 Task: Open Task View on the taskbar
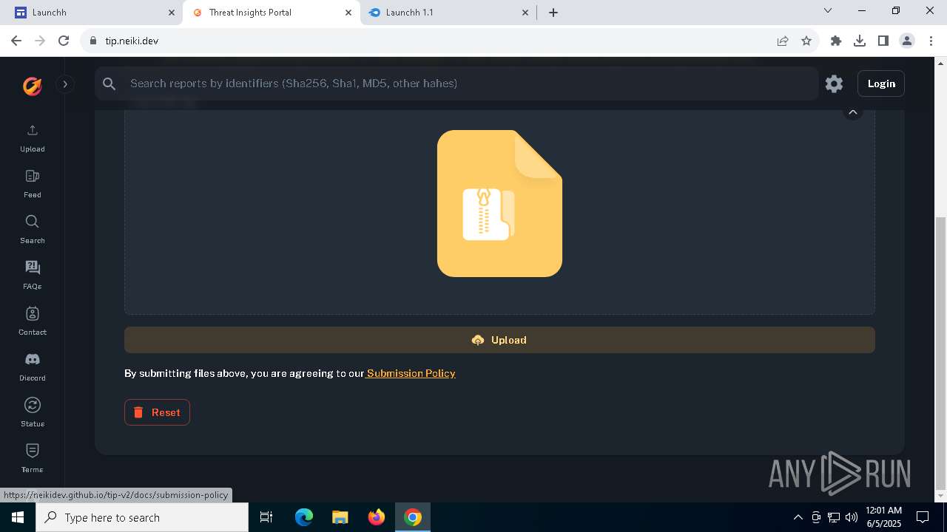(266, 517)
